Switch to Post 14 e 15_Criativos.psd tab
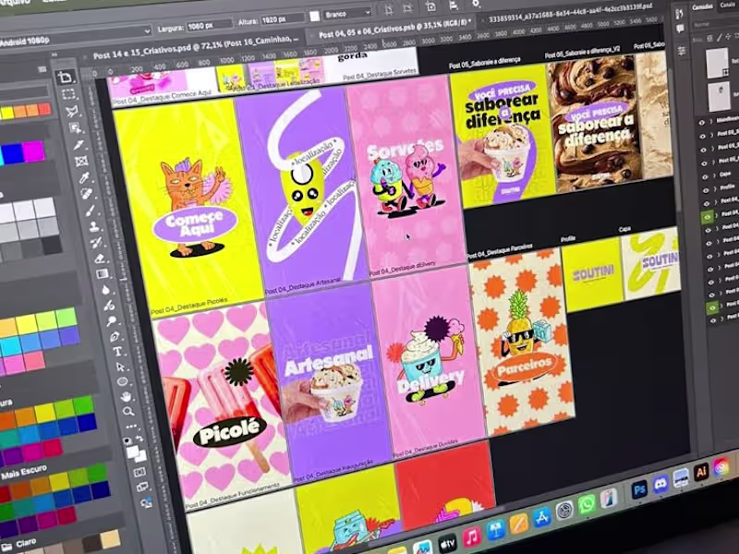The image size is (739, 554). (x=195, y=47)
